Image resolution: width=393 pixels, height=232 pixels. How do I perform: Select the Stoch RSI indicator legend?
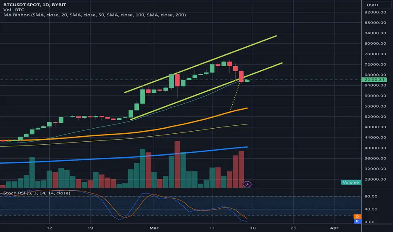[37, 193]
